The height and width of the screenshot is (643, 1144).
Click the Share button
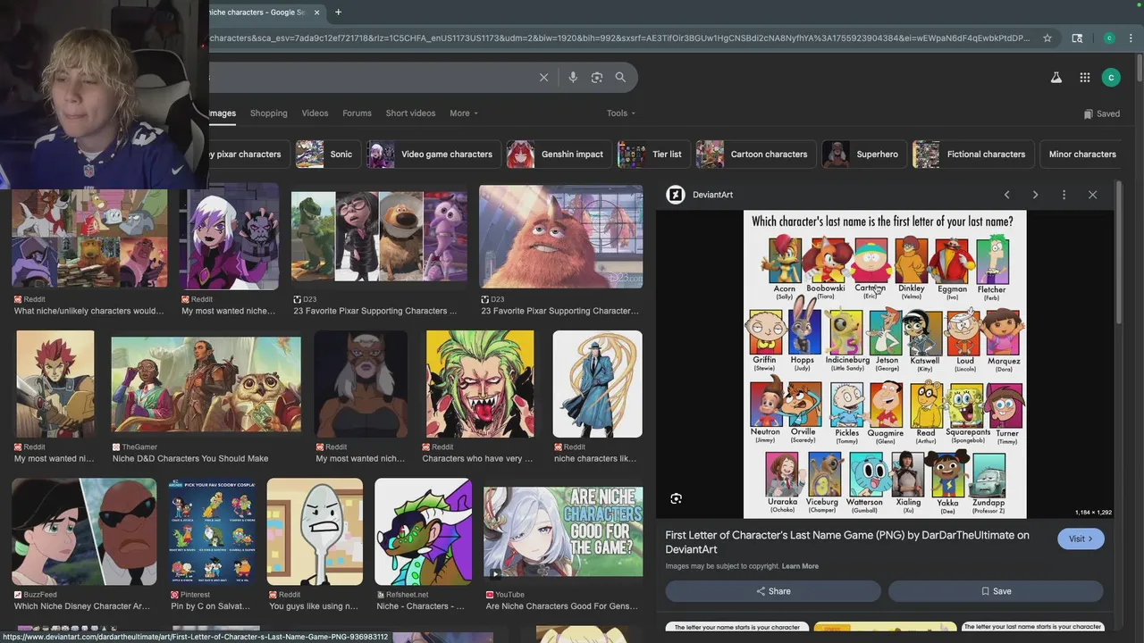[x=773, y=591]
